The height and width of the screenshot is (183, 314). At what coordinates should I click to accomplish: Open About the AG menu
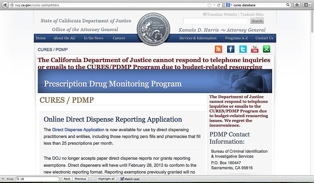click(64, 38)
